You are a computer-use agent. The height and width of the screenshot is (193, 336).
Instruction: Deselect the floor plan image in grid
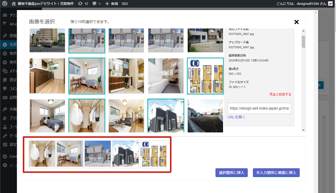click(205, 76)
